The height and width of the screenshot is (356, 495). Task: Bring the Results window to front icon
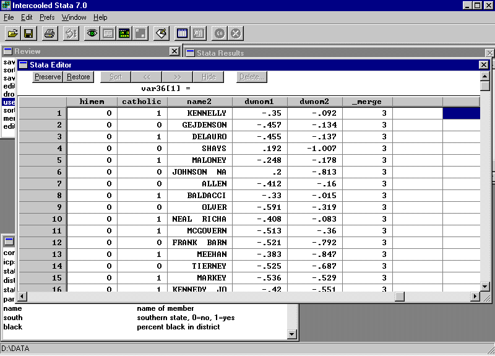point(108,33)
